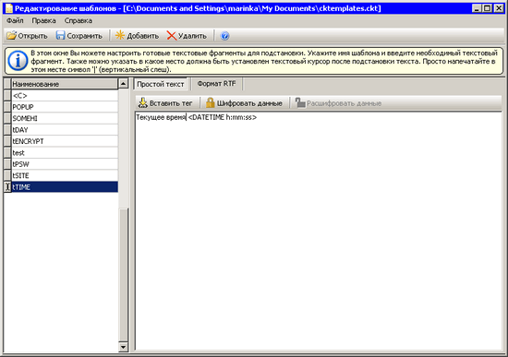
Task: Select the tENCRYPT template row
Action: [x=65, y=141]
